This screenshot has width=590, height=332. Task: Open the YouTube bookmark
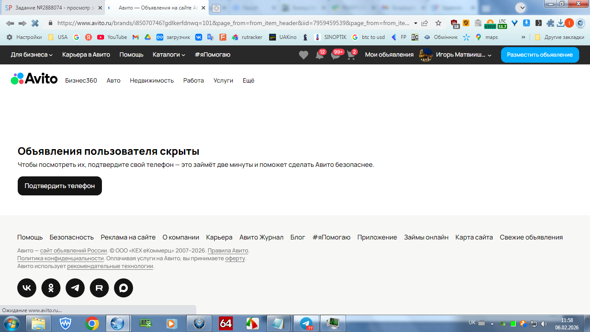click(x=112, y=37)
